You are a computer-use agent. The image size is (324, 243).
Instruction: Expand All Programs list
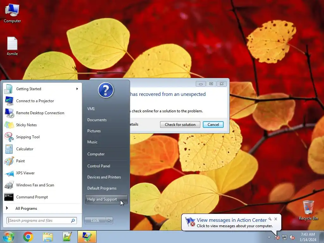coord(42,208)
